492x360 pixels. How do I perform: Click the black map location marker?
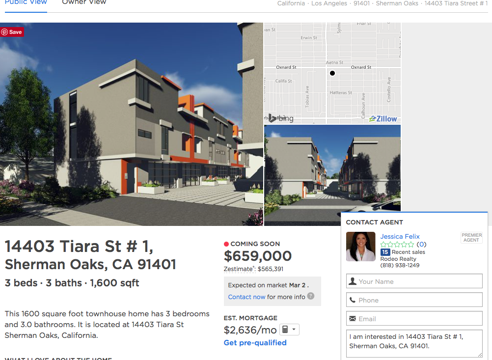(332, 73)
